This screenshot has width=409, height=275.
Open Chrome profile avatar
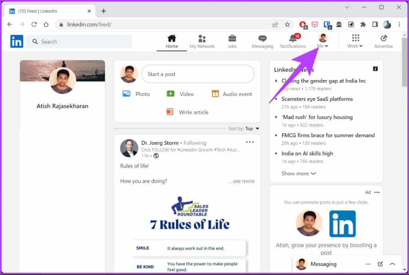pos(387,24)
